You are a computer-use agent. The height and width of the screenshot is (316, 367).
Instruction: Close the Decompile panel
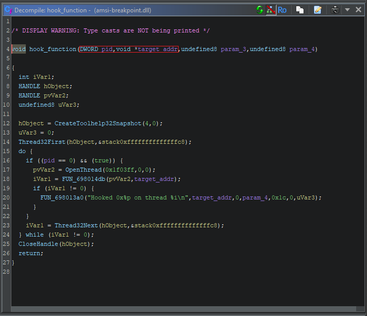pos(358,10)
